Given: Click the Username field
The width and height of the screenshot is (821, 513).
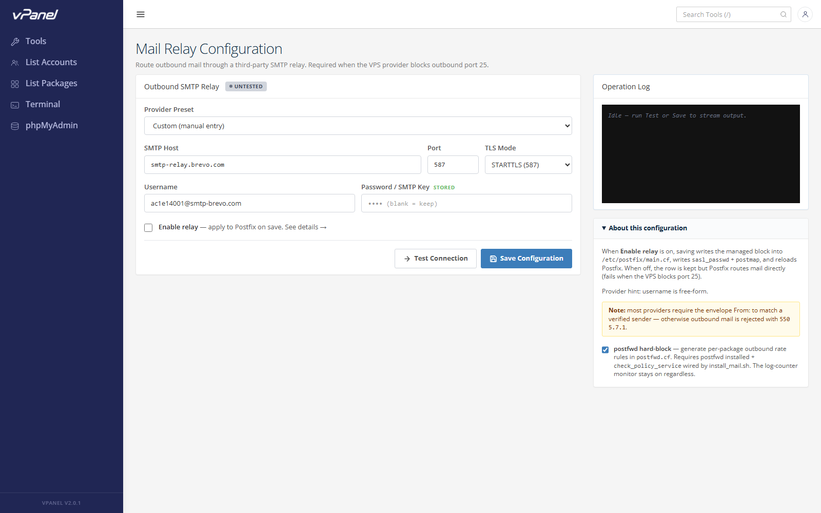Looking at the screenshot, I should [249, 203].
